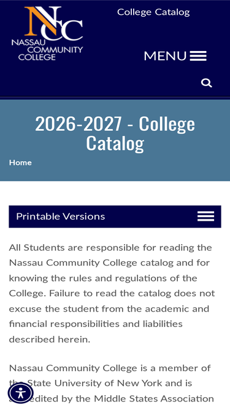Click the 2026-2027 College Catalog heading

(115, 133)
